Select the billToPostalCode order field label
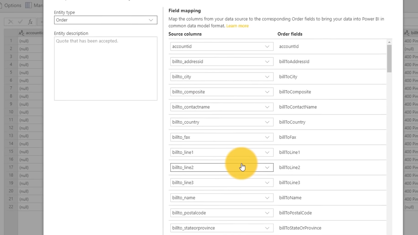 pos(295,213)
